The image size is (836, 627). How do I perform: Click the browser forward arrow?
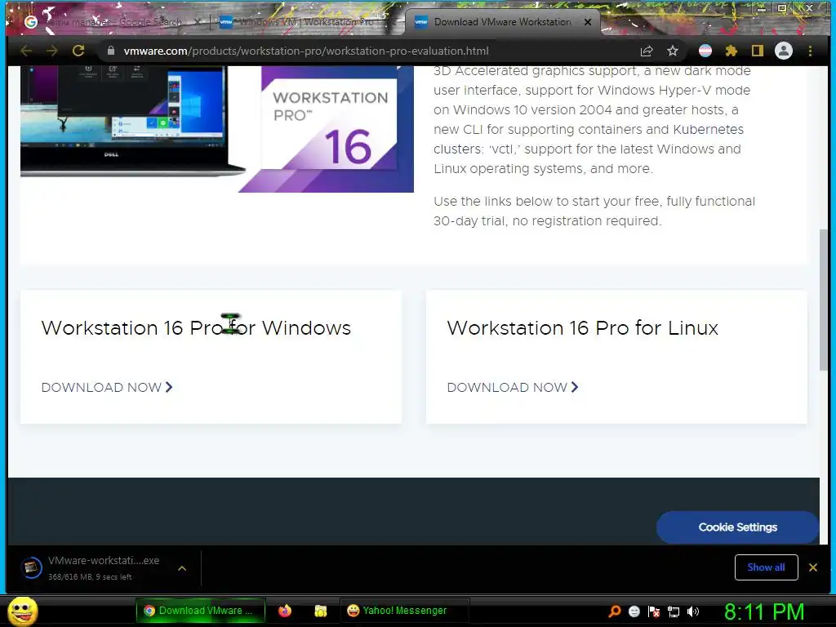(51, 51)
